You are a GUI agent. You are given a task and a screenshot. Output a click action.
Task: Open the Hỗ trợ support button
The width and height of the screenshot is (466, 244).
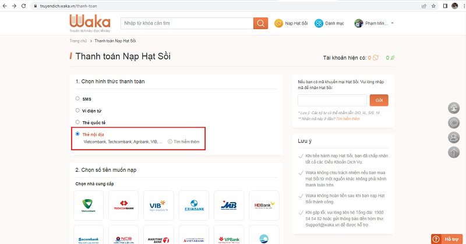[447, 239]
